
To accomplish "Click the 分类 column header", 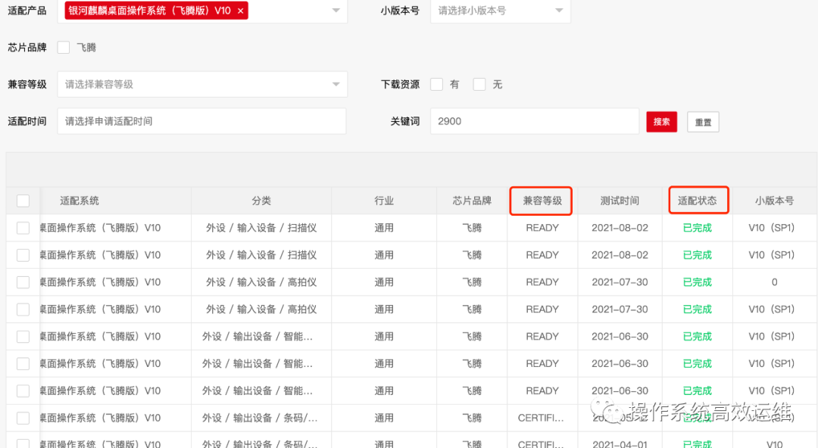I will pyautogui.click(x=261, y=201).
